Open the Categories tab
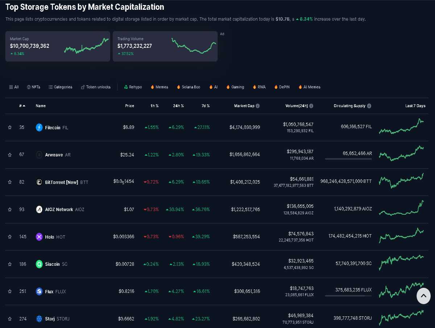The width and height of the screenshot is (435, 328). (60, 87)
